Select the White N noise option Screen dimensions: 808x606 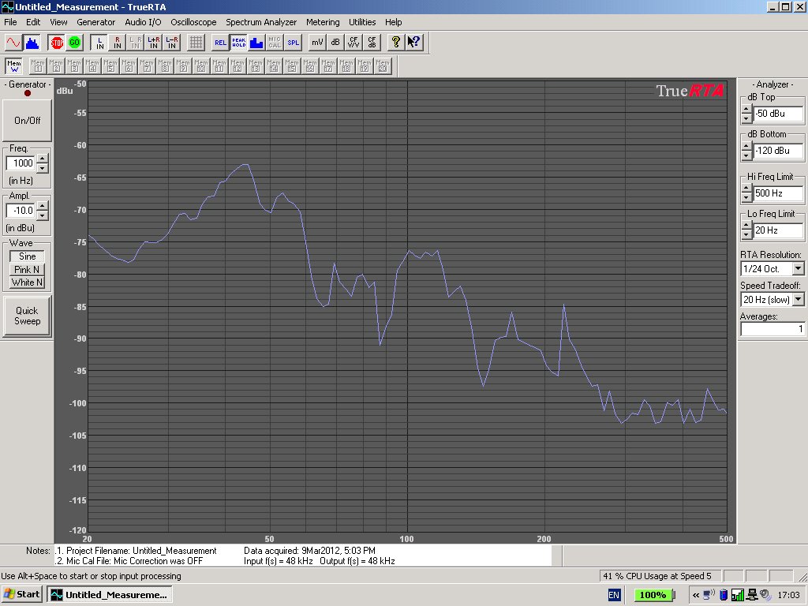28,282
